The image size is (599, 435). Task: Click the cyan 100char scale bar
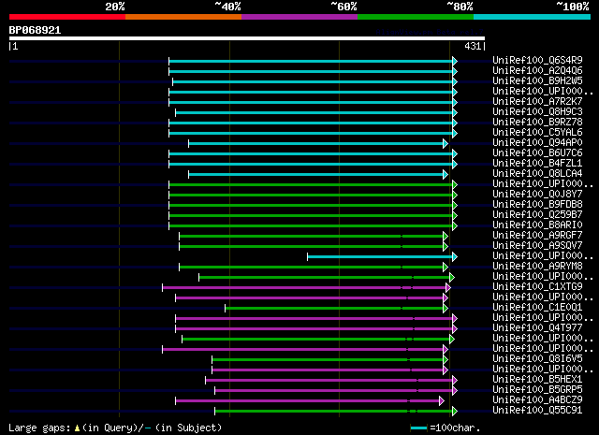(418, 428)
